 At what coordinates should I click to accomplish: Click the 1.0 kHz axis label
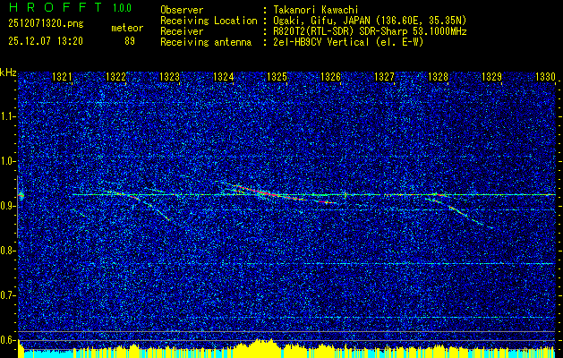(8, 162)
